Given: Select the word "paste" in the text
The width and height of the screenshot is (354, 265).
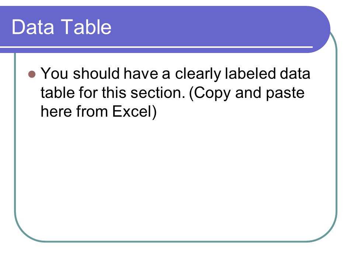Looking at the screenshot, I should click(285, 93).
